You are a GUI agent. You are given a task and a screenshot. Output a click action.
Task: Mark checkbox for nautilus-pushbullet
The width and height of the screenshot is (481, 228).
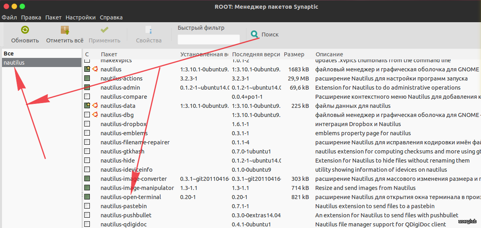coord(87,215)
